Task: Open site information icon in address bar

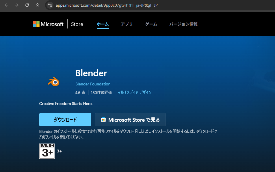Action: pos(50,5)
